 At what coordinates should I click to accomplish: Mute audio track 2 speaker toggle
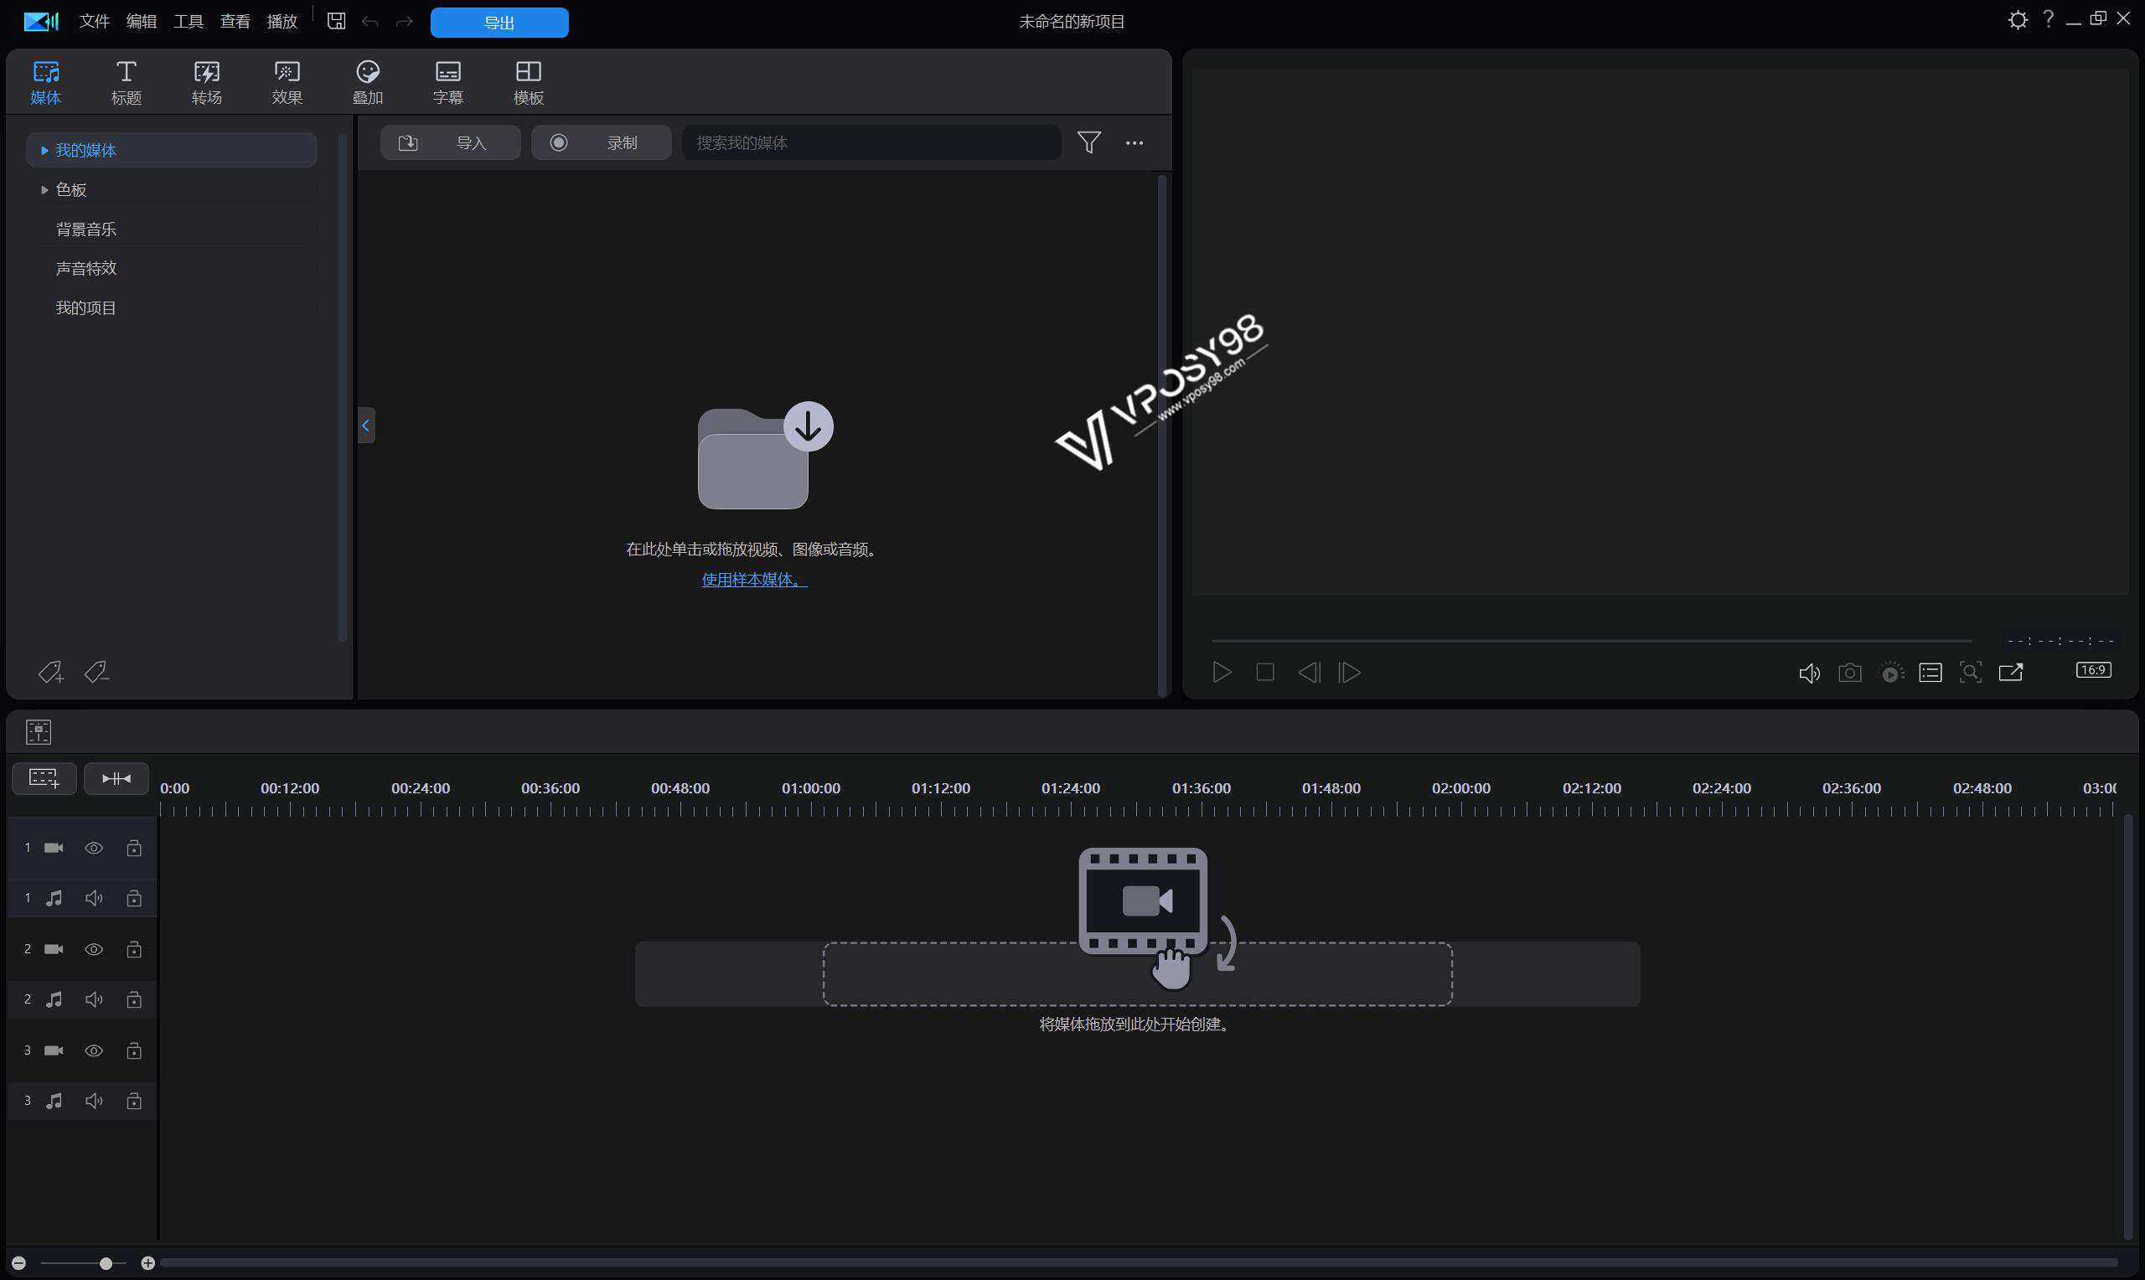coord(94,999)
